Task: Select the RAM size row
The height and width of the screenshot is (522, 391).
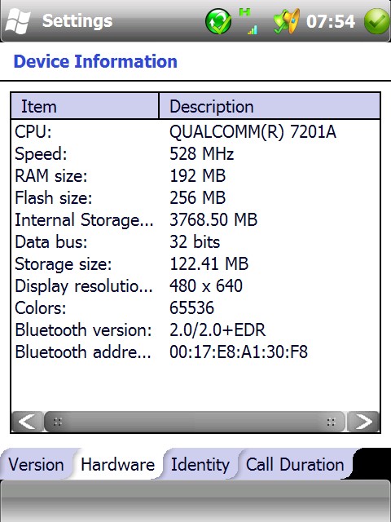Action: click(195, 175)
